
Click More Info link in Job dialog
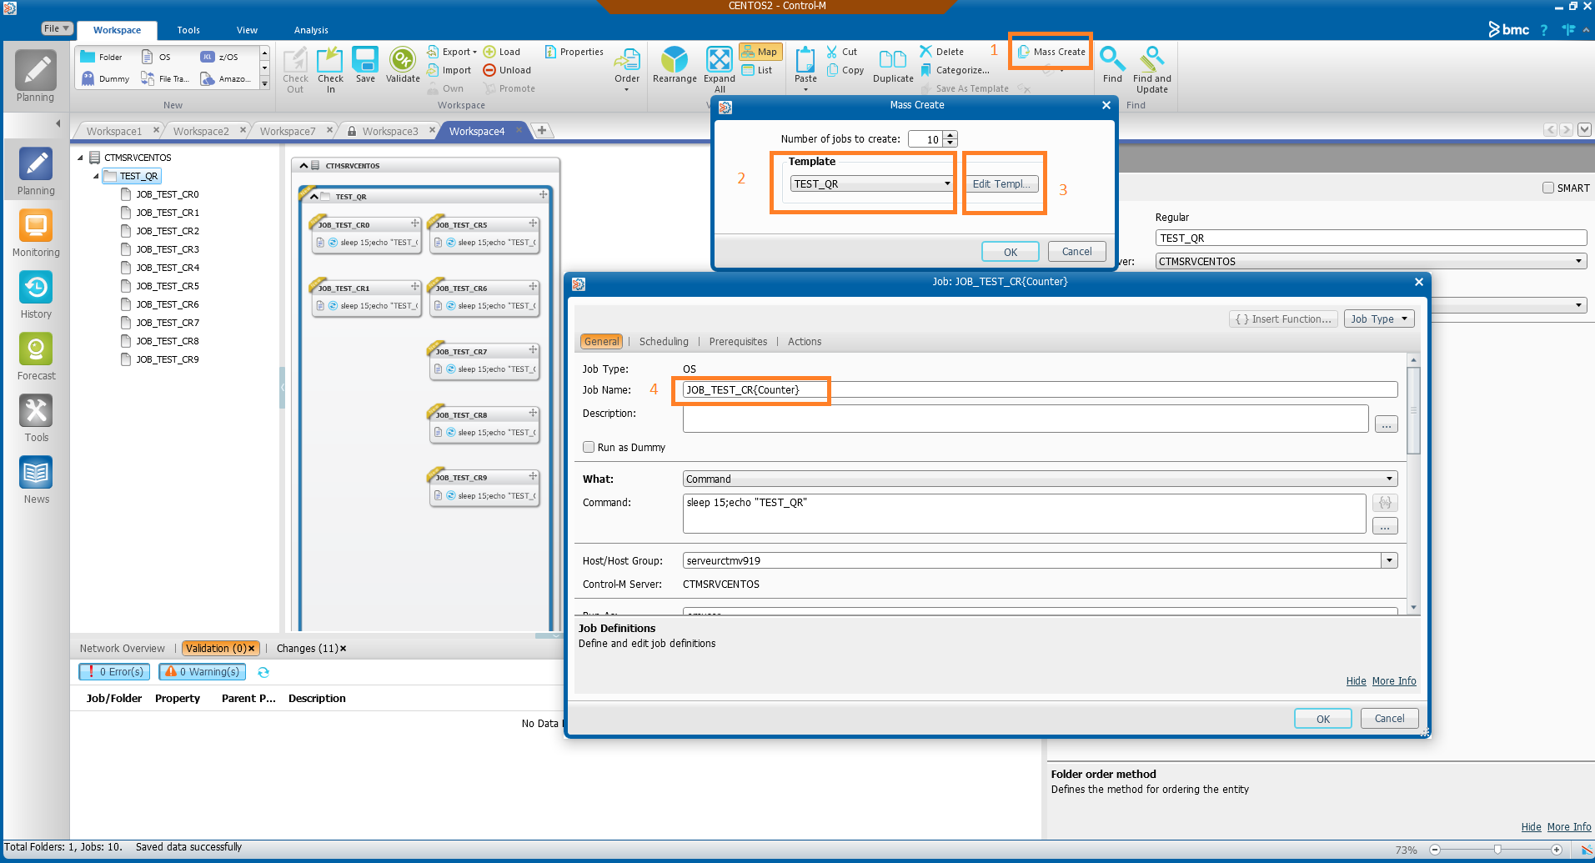[1394, 681]
